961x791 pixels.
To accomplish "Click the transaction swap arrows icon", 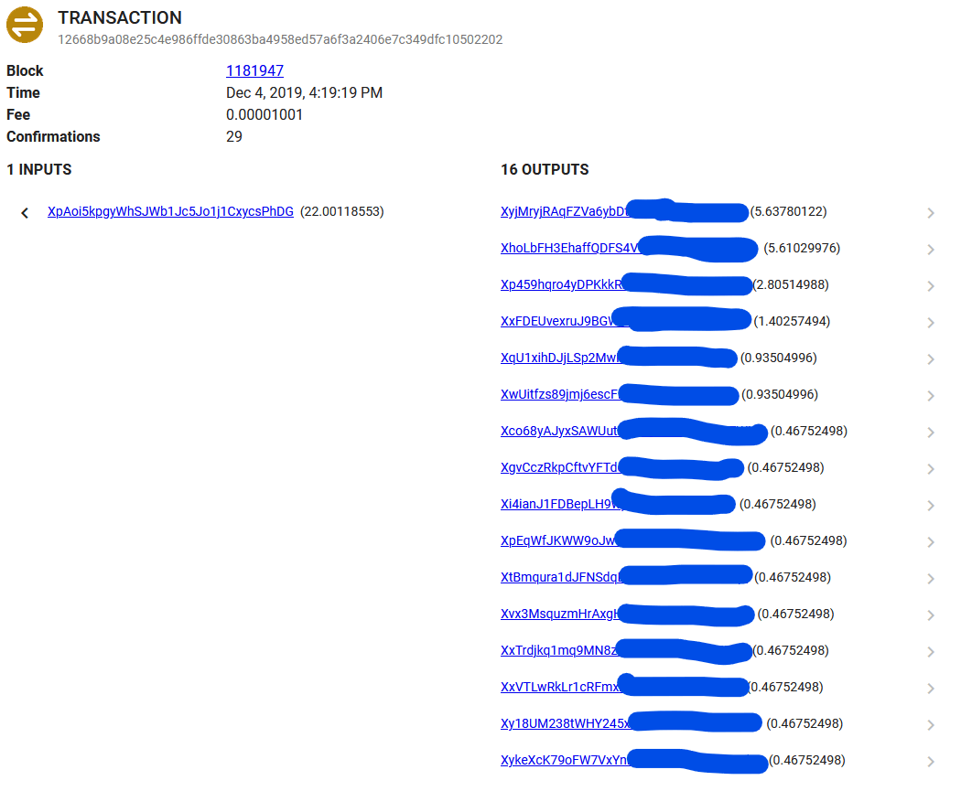I will click(25, 25).
